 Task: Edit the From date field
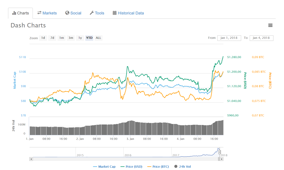(229, 38)
